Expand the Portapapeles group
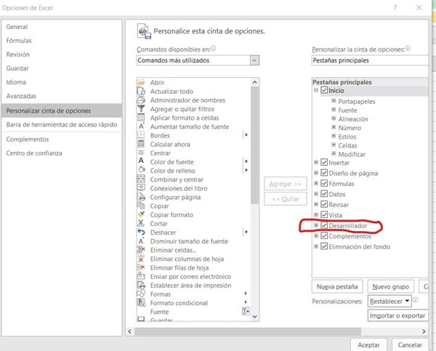436x351 pixels. pyautogui.click(x=334, y=101)
